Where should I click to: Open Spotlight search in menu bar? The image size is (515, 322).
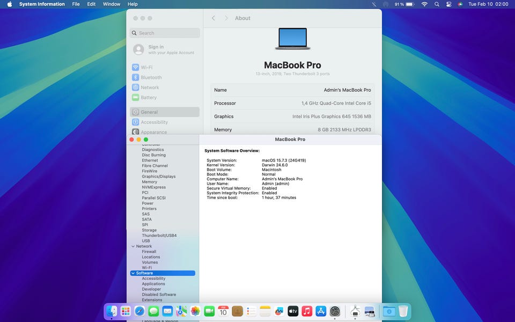(x=437, y=4)
